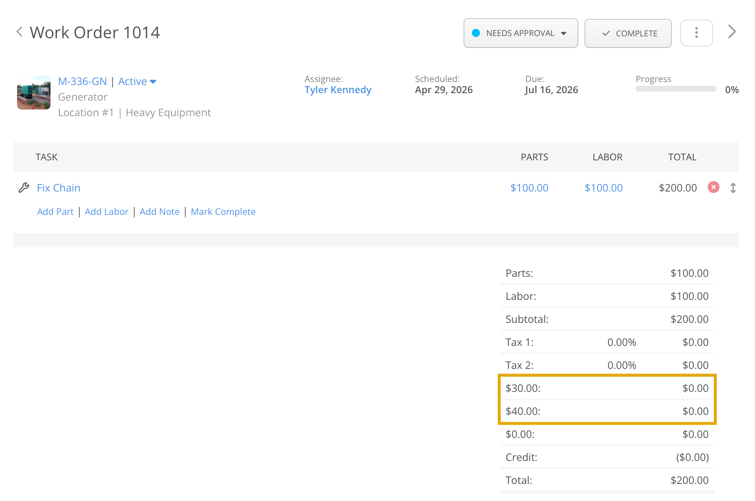Open the Fix Chain task
The image size is (755, 501).
[59, 188]
